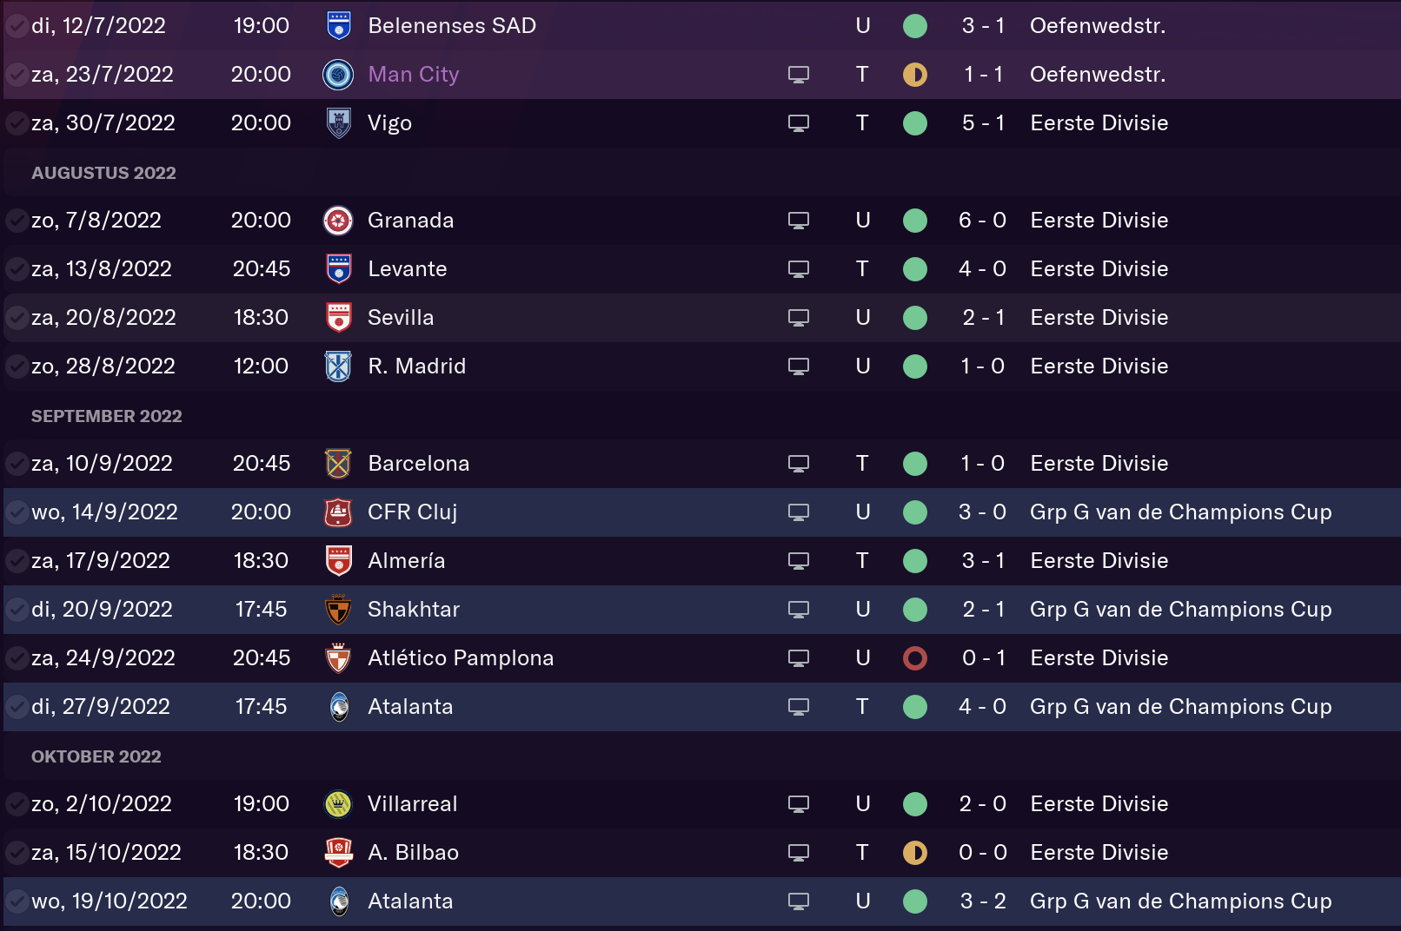
Task: Click the A. Bilbao club crest
Action: [x=338, y=853]
